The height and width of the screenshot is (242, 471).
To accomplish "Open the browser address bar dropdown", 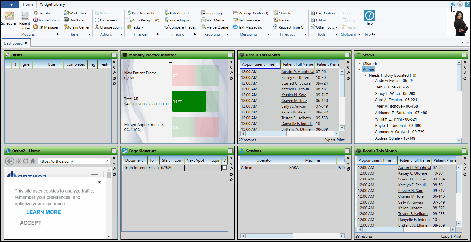I will point(107,161).
